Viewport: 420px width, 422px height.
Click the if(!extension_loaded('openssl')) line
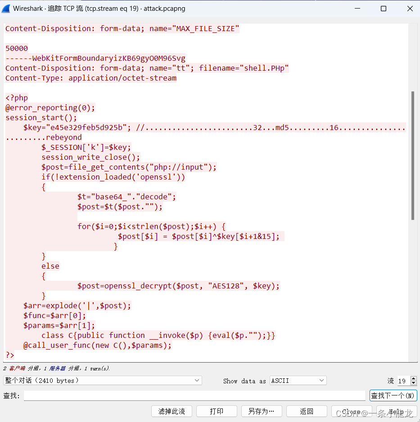pos(113,177)
